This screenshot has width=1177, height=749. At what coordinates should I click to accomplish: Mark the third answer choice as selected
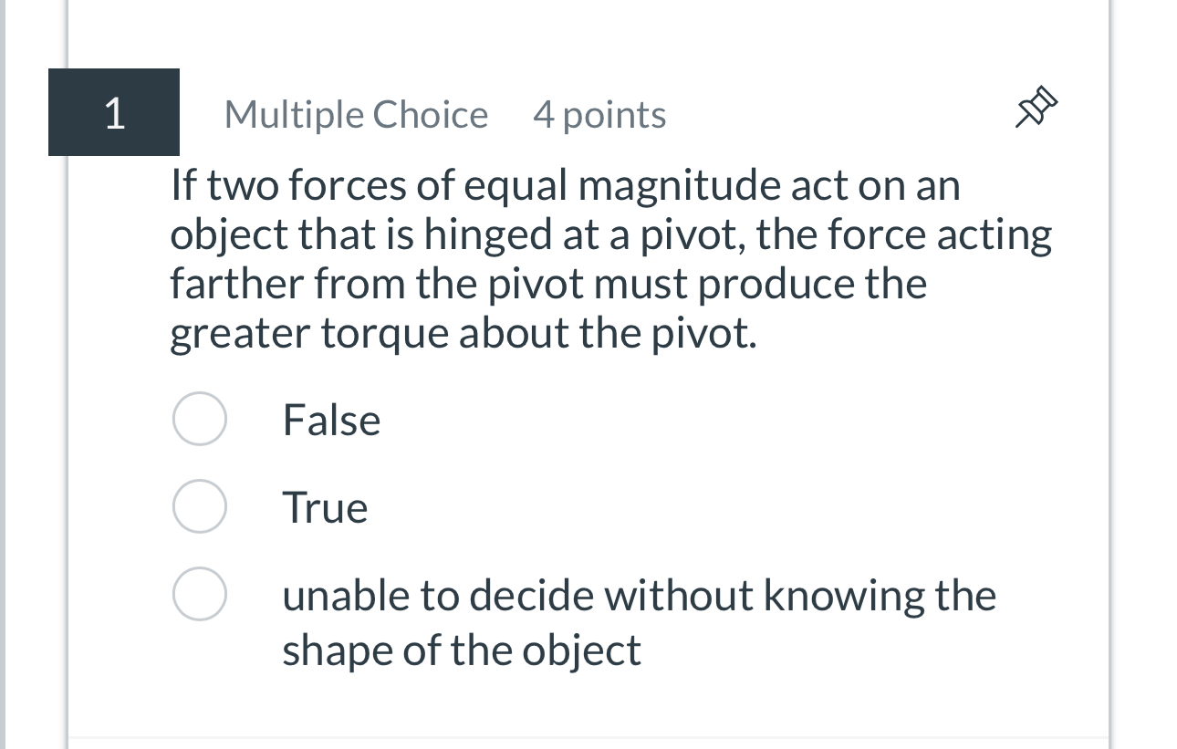[199, 593]
